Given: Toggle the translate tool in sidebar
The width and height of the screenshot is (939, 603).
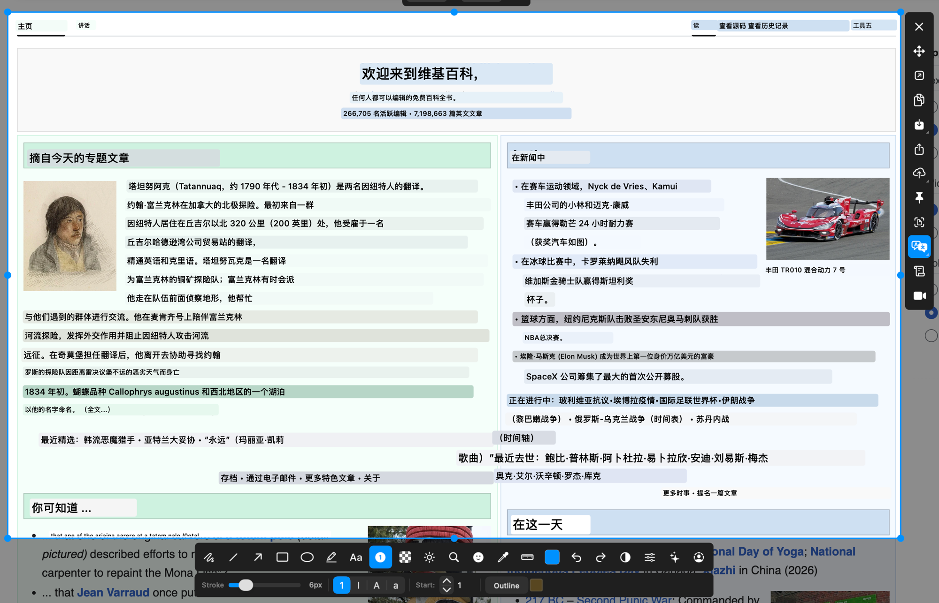Looking at the screenshot, I should click(919, 247).
